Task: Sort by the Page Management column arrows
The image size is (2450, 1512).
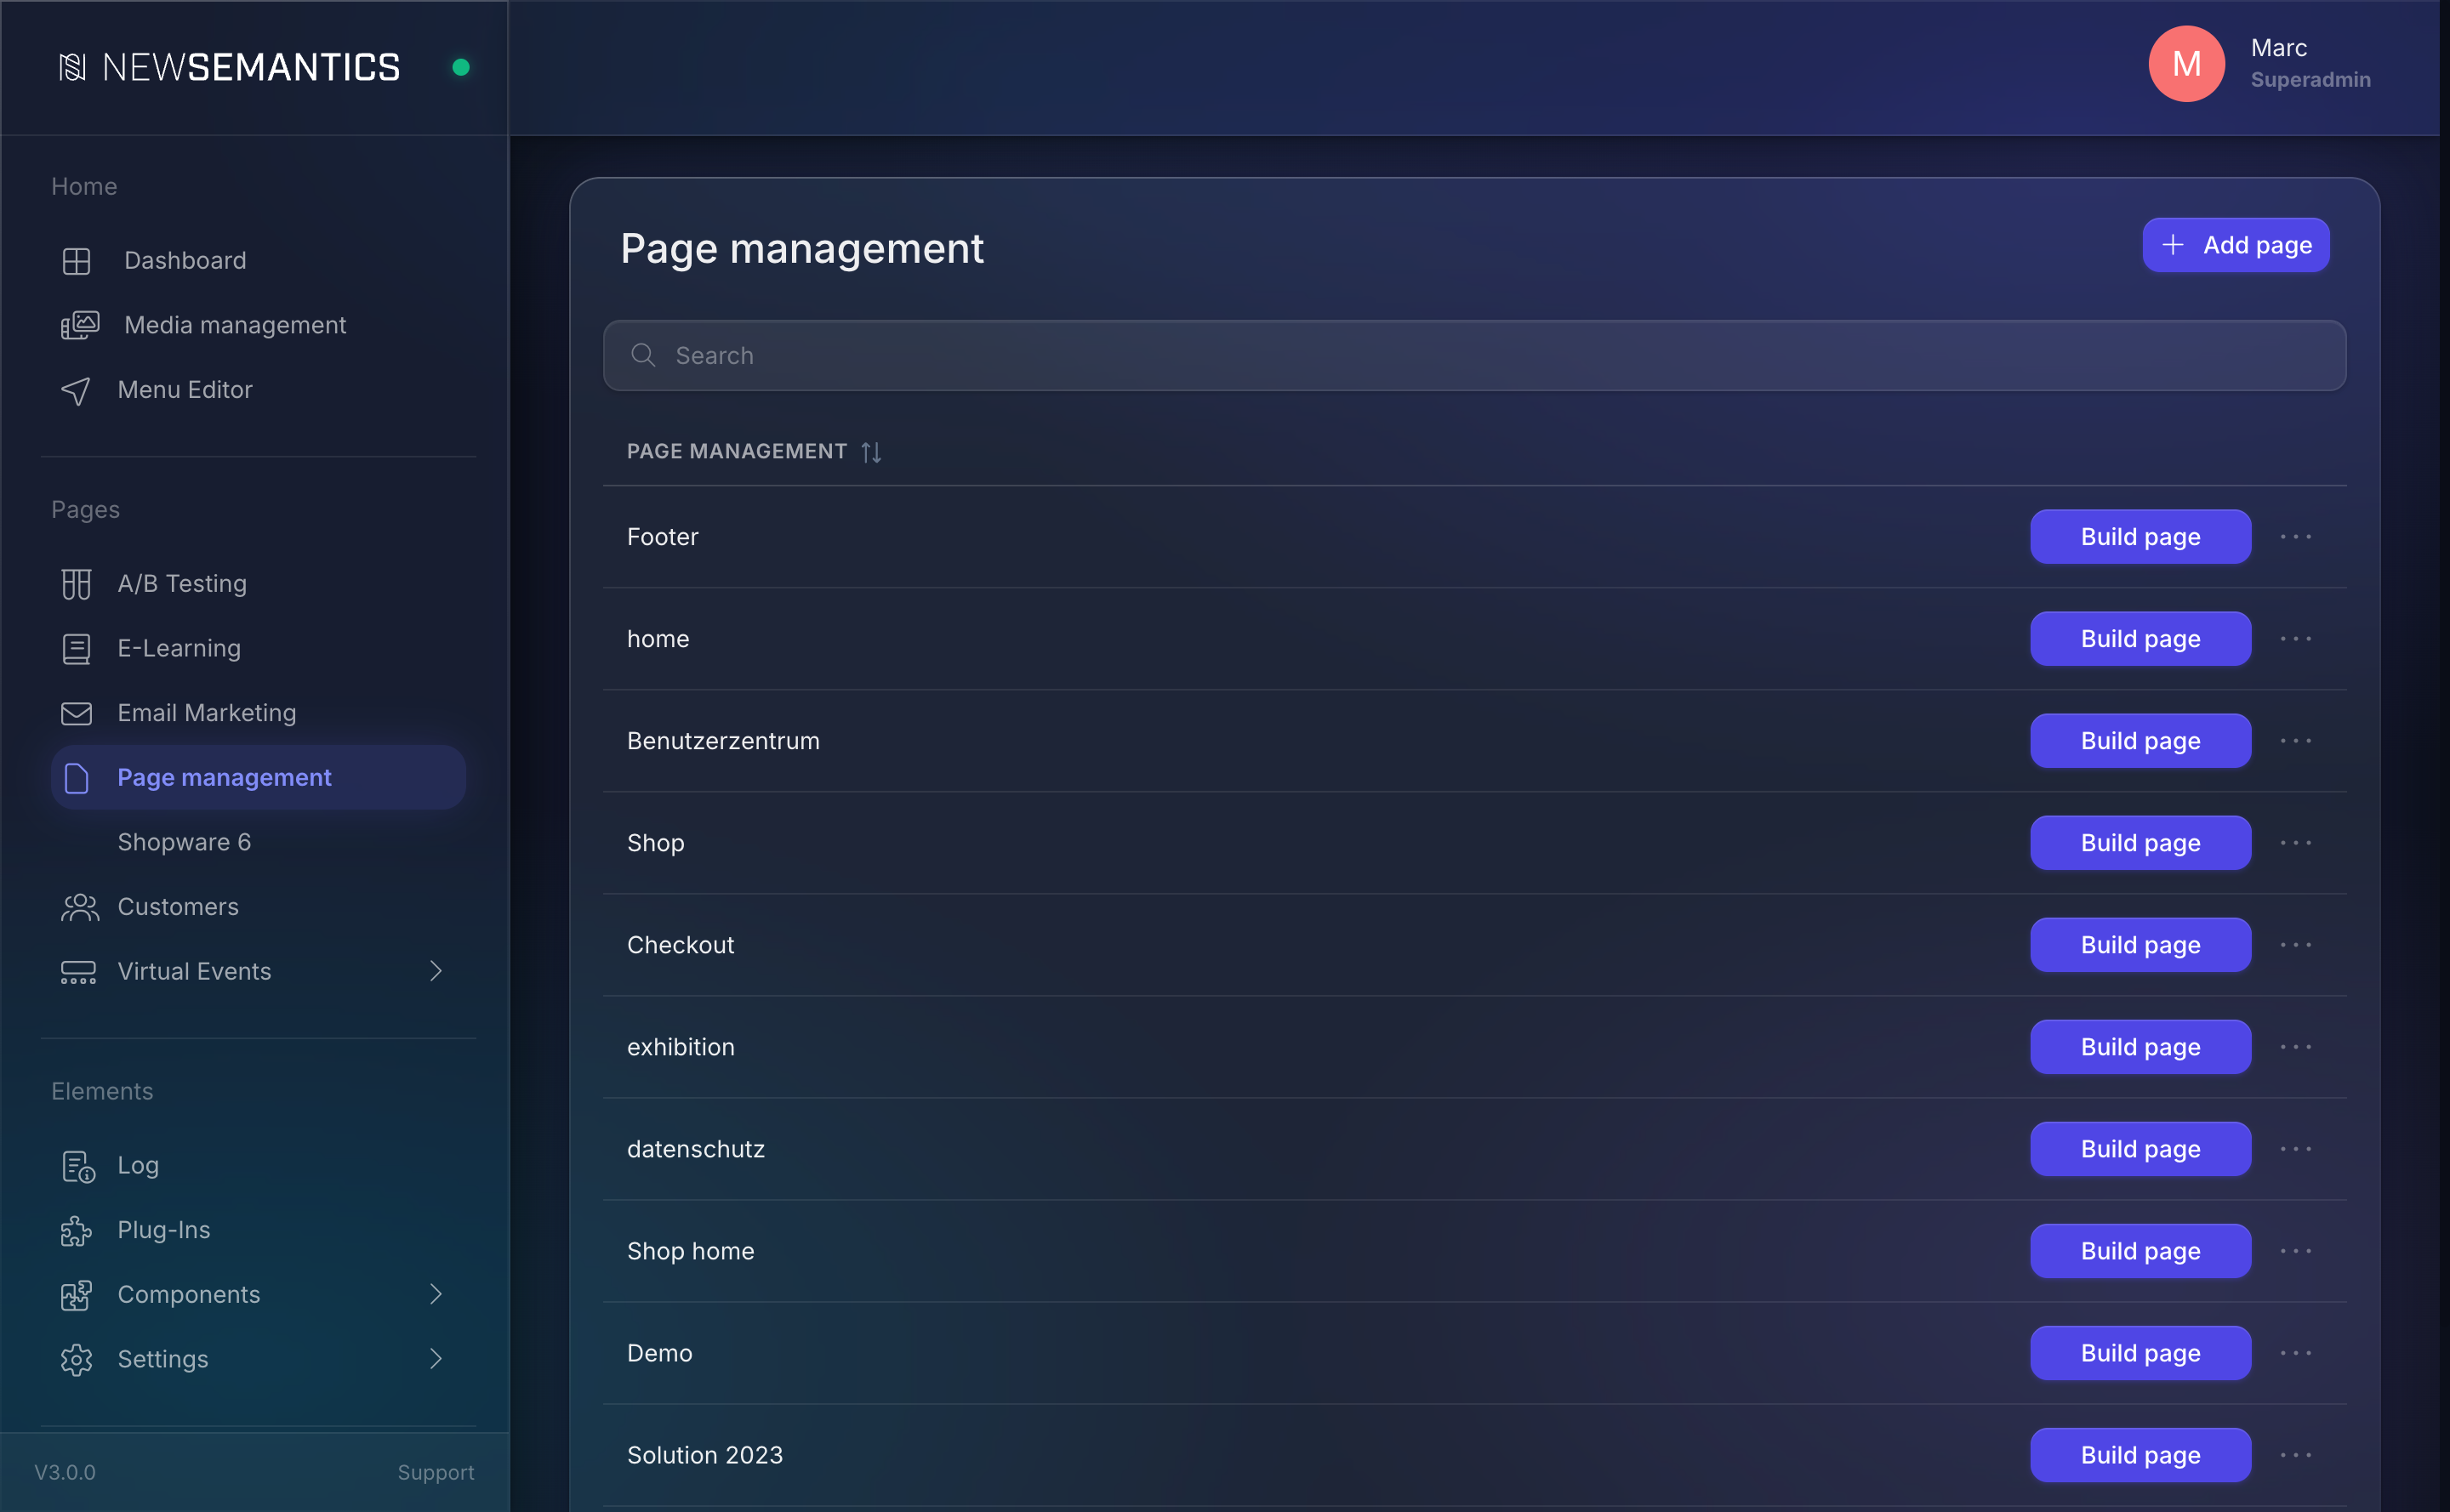Action: [x=871, y=452]
